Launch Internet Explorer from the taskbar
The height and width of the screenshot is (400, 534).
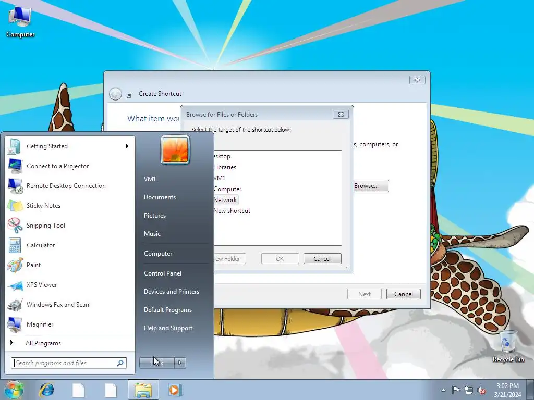coord(46,390)
